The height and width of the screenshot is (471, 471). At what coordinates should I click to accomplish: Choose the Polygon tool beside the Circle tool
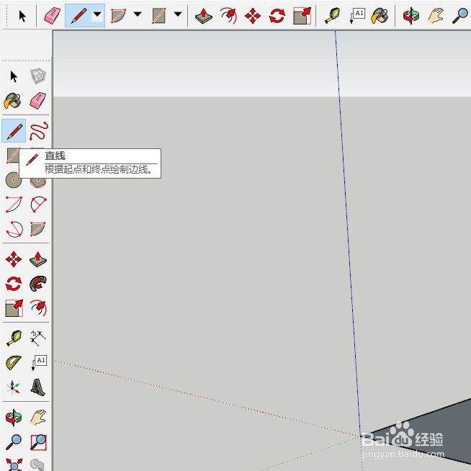[38, 182]
